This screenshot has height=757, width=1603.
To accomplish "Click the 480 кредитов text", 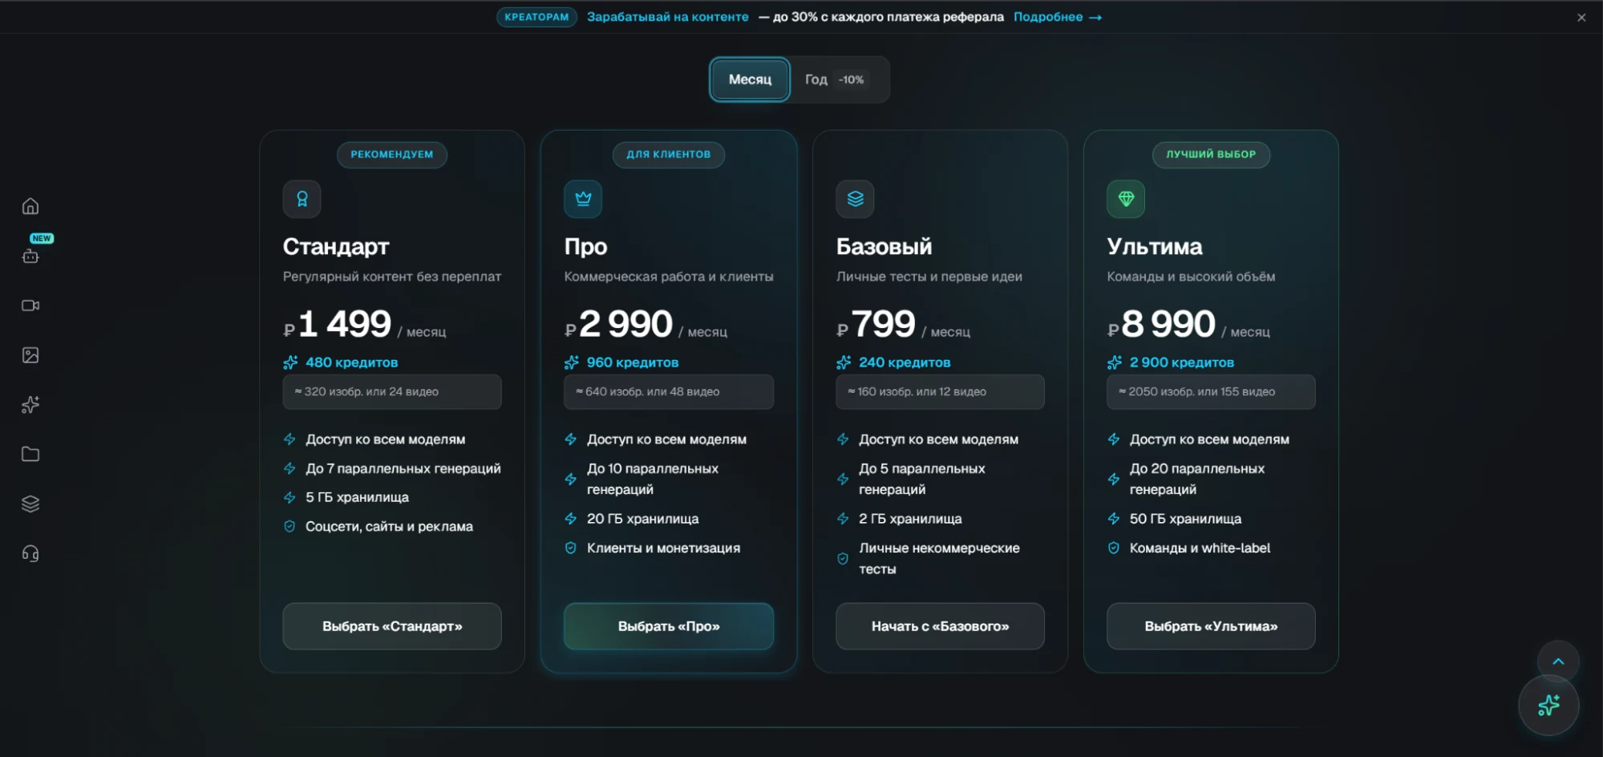I will 351,362.
